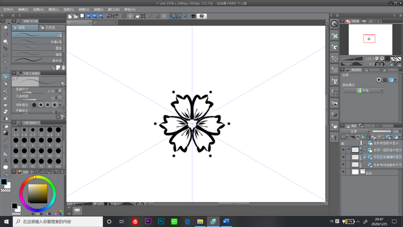Screen dimensions: 403x227
Task: Click the color square inside the color wheel
Action: 37,194
